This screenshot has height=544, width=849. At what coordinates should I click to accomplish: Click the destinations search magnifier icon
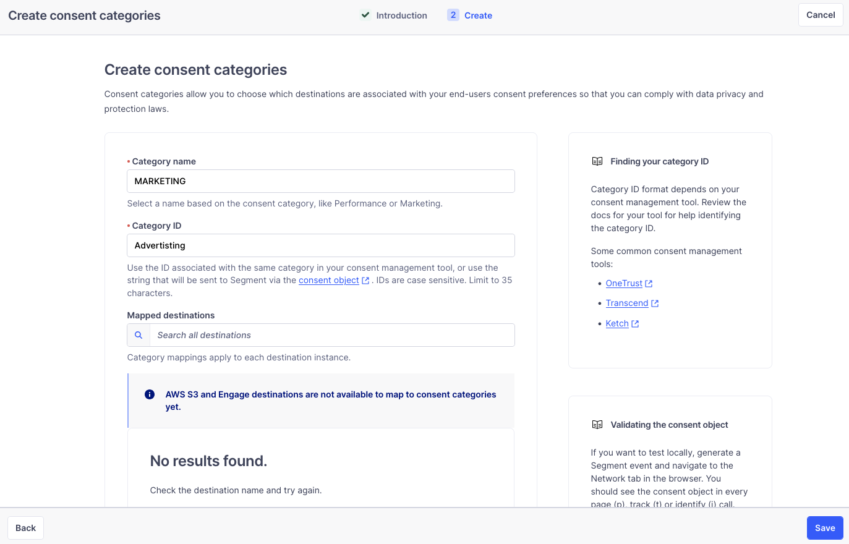pos(139,335)
